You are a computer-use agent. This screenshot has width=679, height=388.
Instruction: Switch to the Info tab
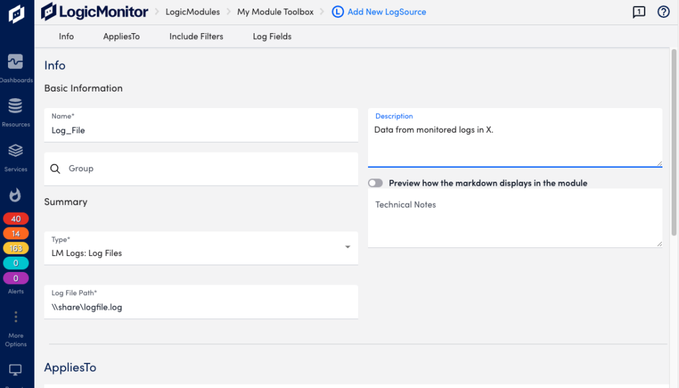click(x=66, y=36)
